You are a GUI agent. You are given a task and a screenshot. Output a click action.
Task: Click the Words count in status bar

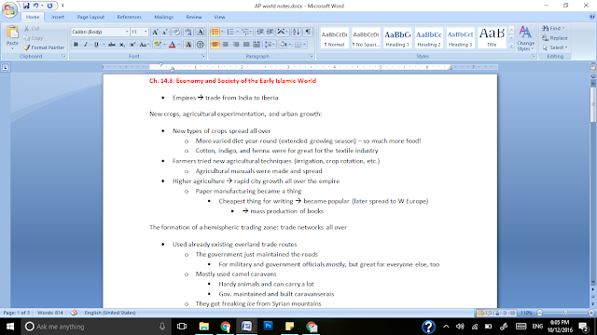pos(49,313)
